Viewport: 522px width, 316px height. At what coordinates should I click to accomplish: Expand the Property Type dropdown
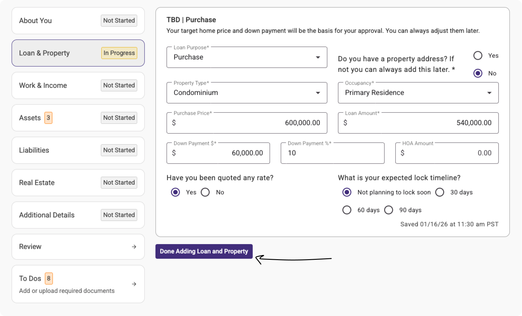click(x=247, y=93)
